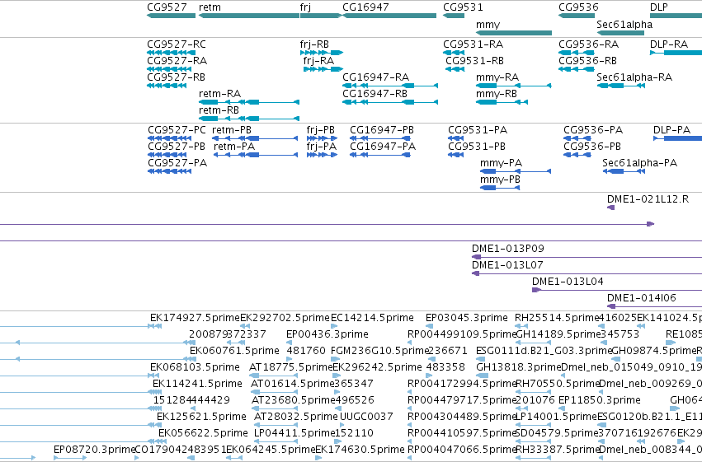
Task: Open EST EK114241.5prime
Action: 197,385
